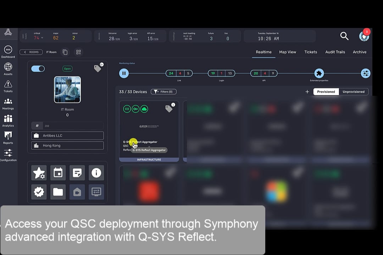Click the IT Room thumbnail image

coord(67,90)
